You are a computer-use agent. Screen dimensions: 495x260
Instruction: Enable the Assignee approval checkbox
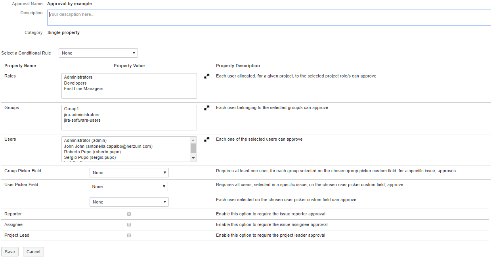[x=129, y=225]
